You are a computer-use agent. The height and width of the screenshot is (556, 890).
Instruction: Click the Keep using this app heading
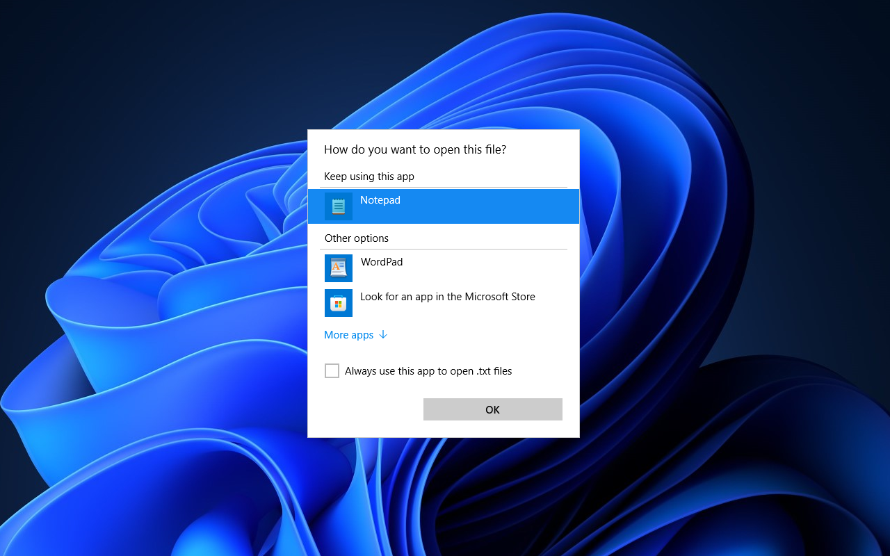pos(369,177)
